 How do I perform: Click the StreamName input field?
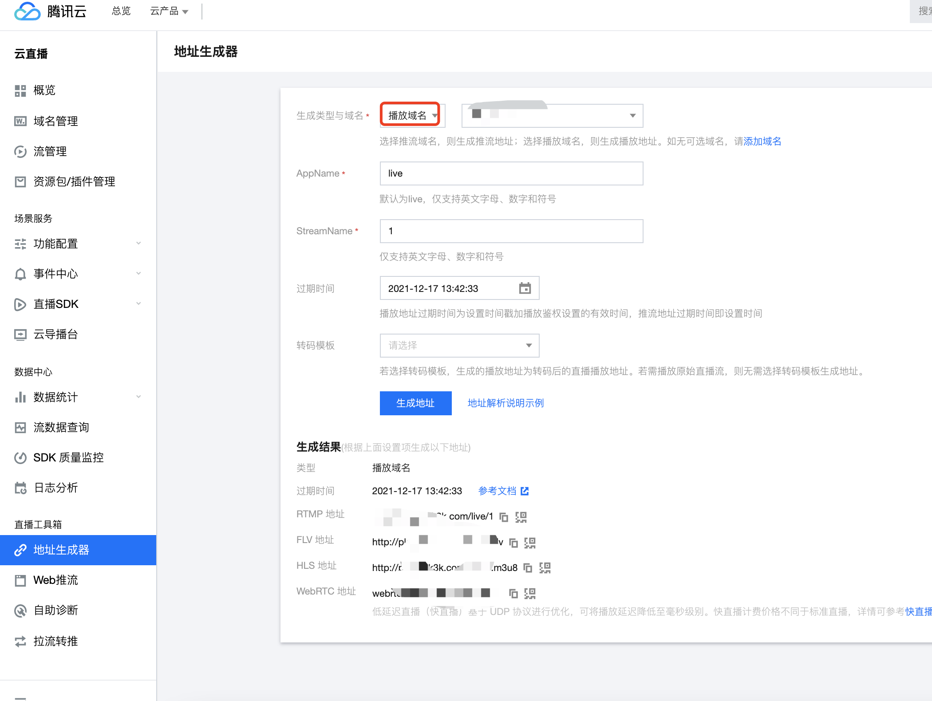point(511,231)
